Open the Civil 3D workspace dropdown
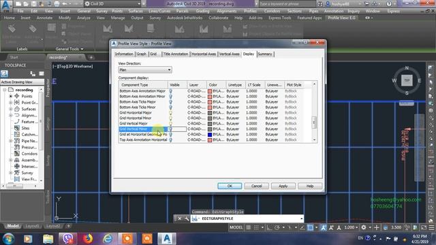 (x=112, y=4)
